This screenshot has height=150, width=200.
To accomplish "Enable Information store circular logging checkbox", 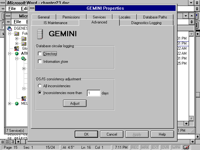I will [40, 62].
